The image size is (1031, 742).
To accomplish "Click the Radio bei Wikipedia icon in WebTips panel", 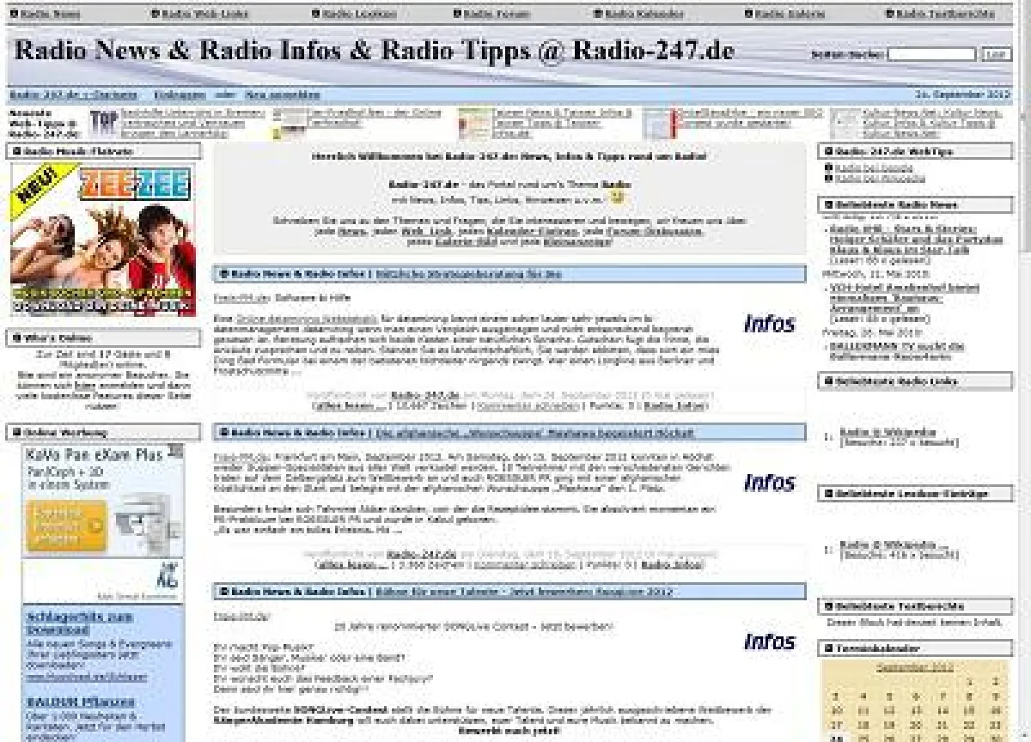I will [x=828, y=178].
